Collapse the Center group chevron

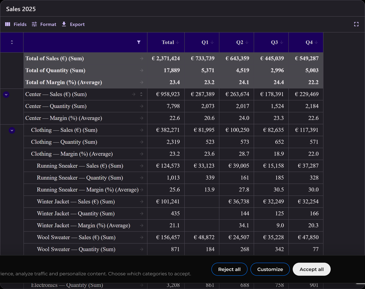(x=6, y=94)
